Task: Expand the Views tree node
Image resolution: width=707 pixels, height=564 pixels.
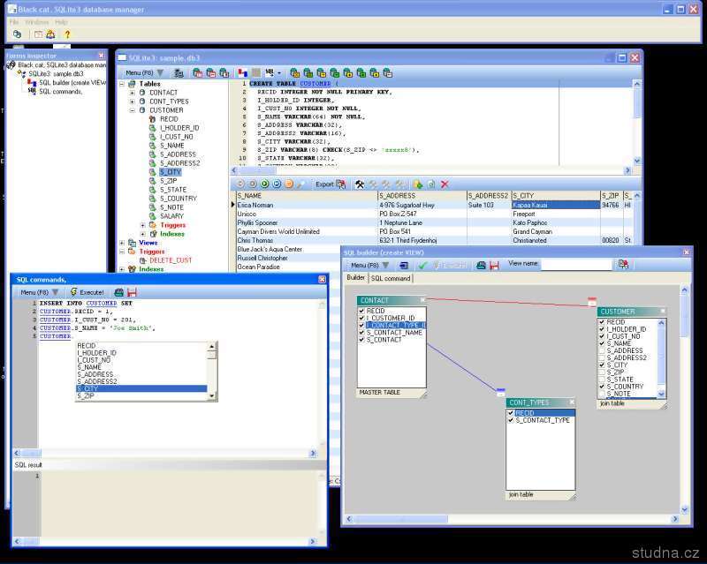Action: (122, 243)
